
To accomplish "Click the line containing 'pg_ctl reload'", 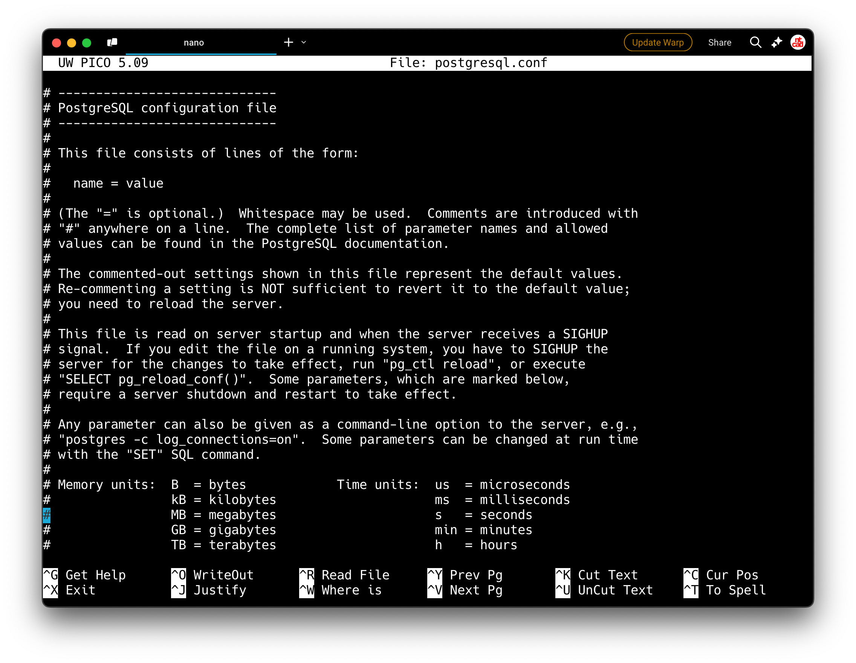I will 314,364.
